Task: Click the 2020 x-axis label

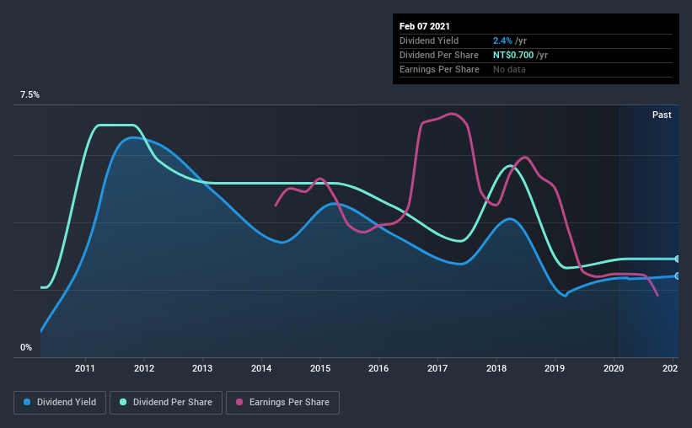Action: 614,368
